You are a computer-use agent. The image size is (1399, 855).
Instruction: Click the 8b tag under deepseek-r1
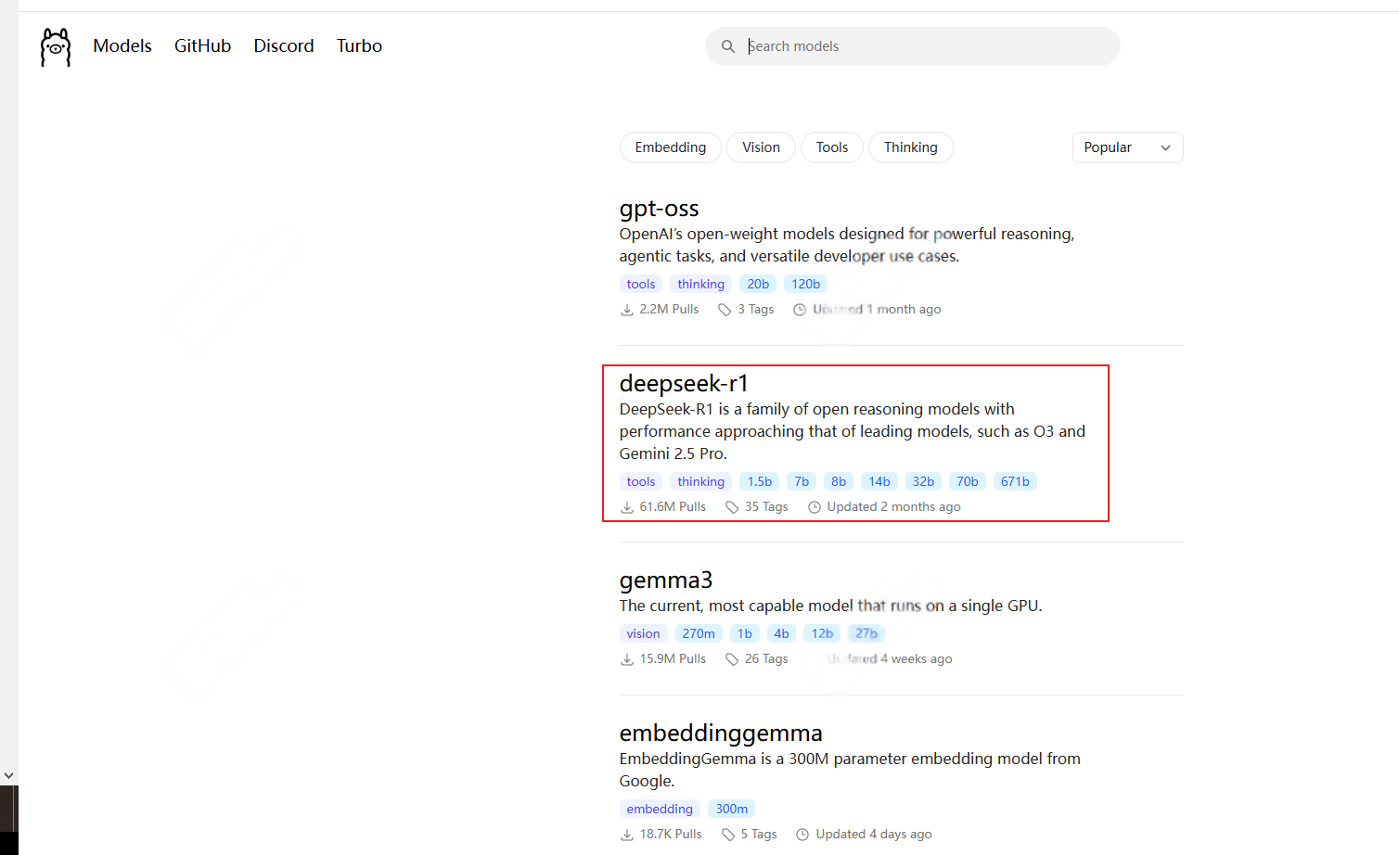839,482
